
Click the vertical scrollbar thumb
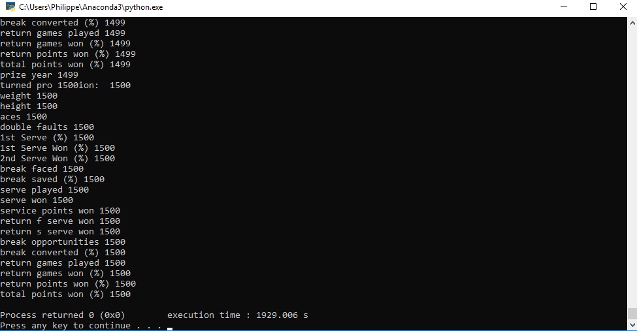[x=632, y=314]
